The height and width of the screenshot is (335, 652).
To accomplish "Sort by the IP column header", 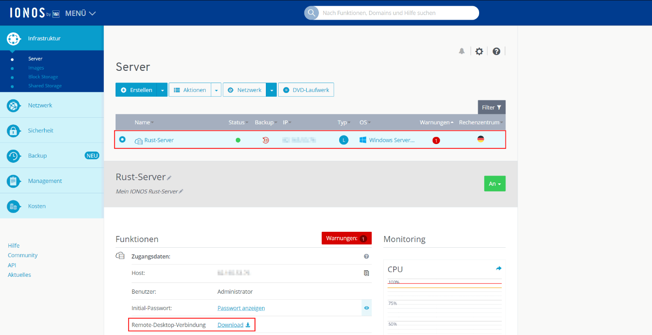I will [x=287, y=122].
